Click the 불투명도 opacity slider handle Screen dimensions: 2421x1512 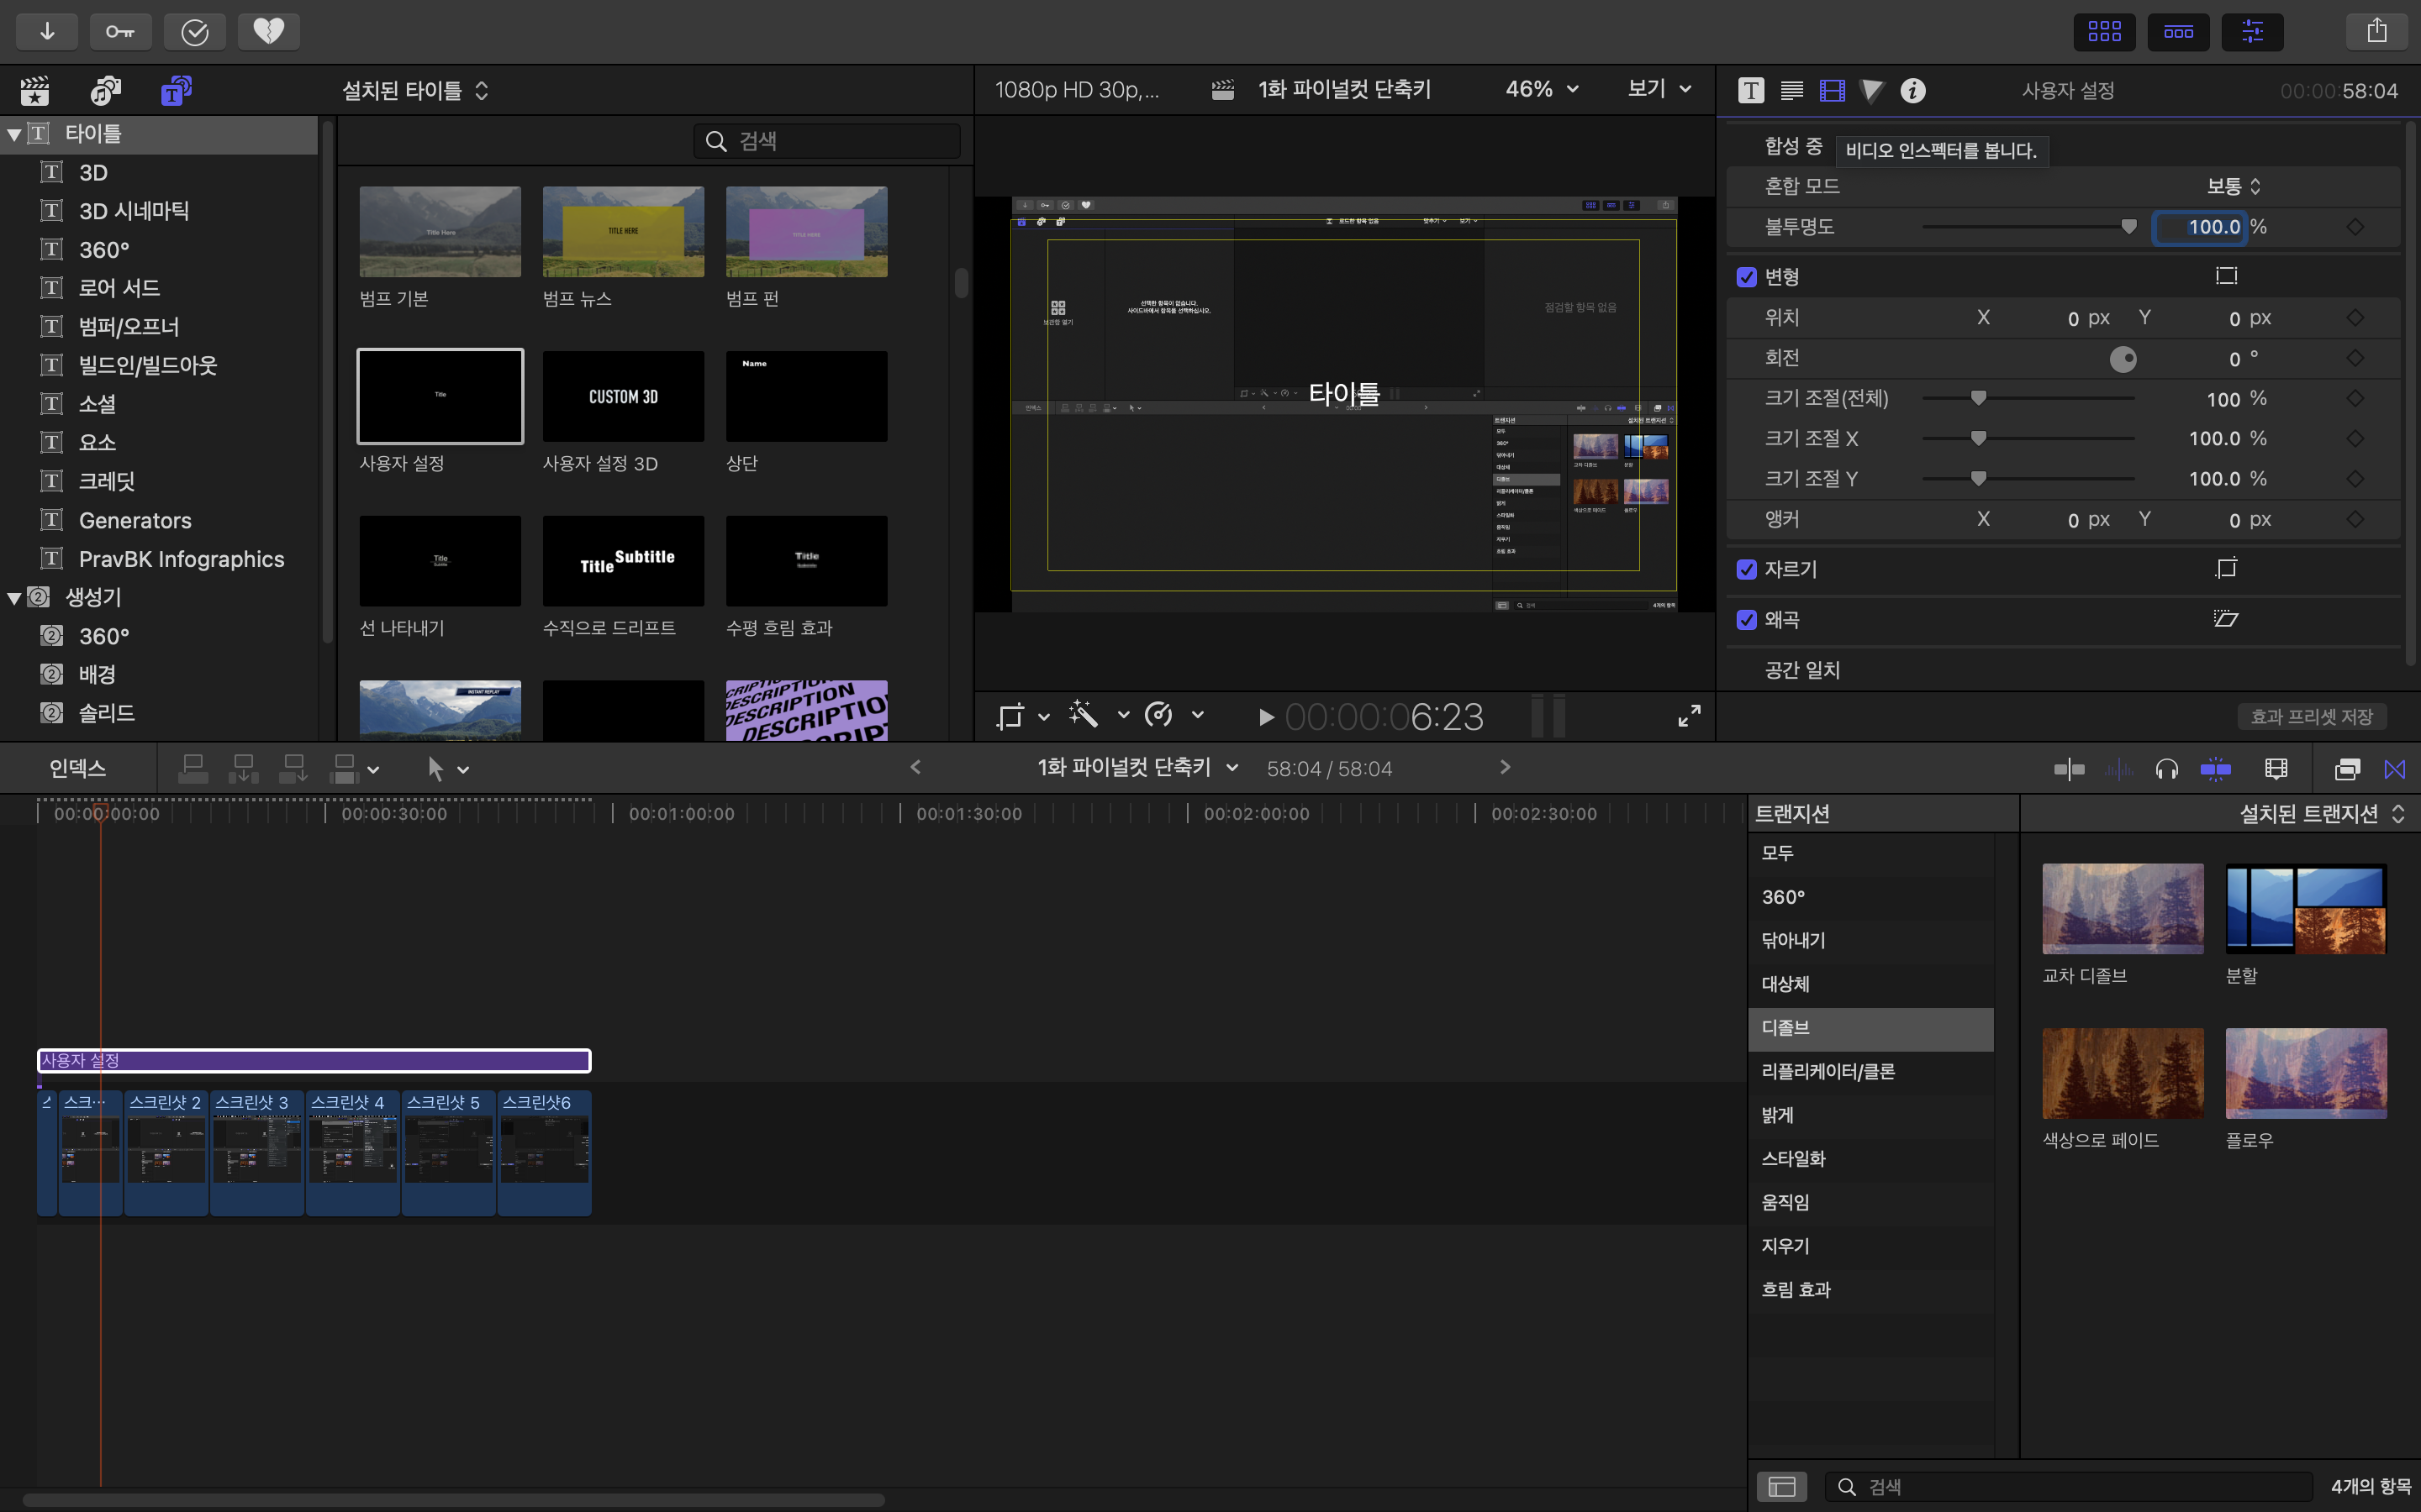(x=2128, y=227)
